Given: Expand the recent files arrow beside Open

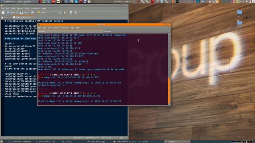Looking at the screenshot, I should (x=17, y=12).
